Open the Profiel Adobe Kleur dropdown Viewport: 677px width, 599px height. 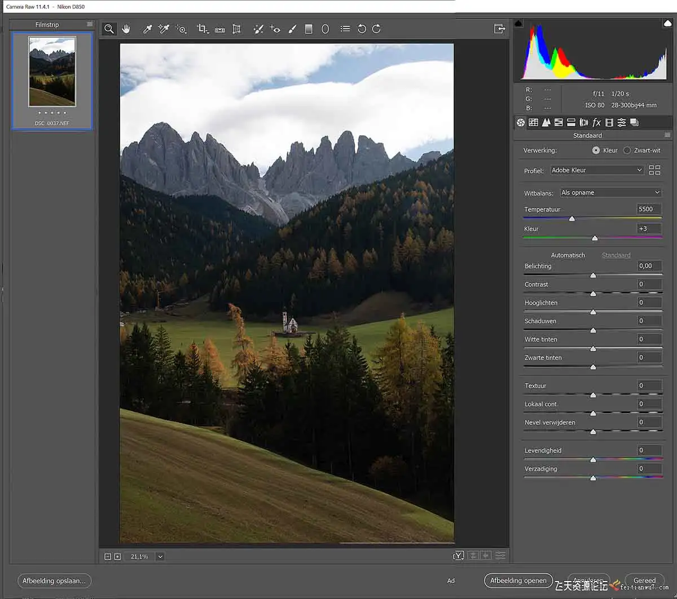[x=597, y=170]
